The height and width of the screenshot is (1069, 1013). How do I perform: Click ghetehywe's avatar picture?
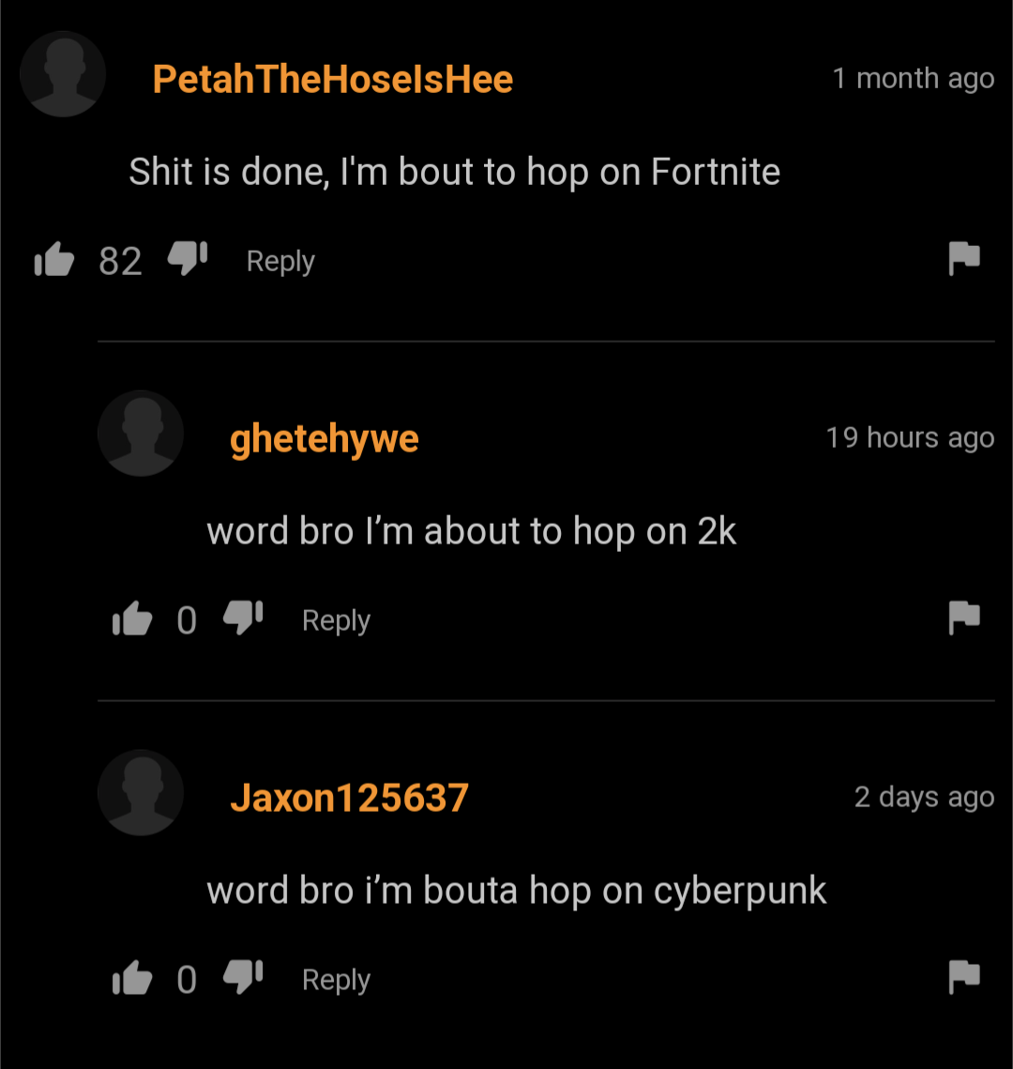(141, 433)
